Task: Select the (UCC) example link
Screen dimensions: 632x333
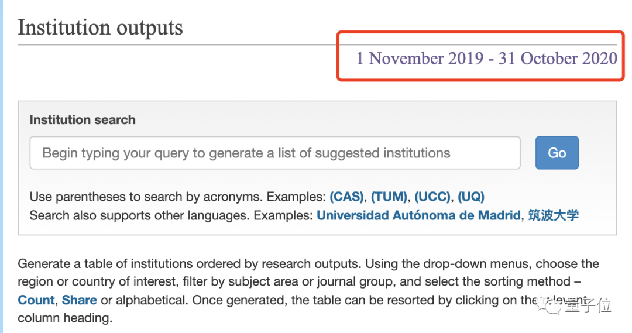Action: pyautogui.click(x=434, y=197)
